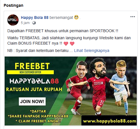Click the yellow FREEBET headline in banner
Viewport: 140px width, 129px height.
(32, 66)
